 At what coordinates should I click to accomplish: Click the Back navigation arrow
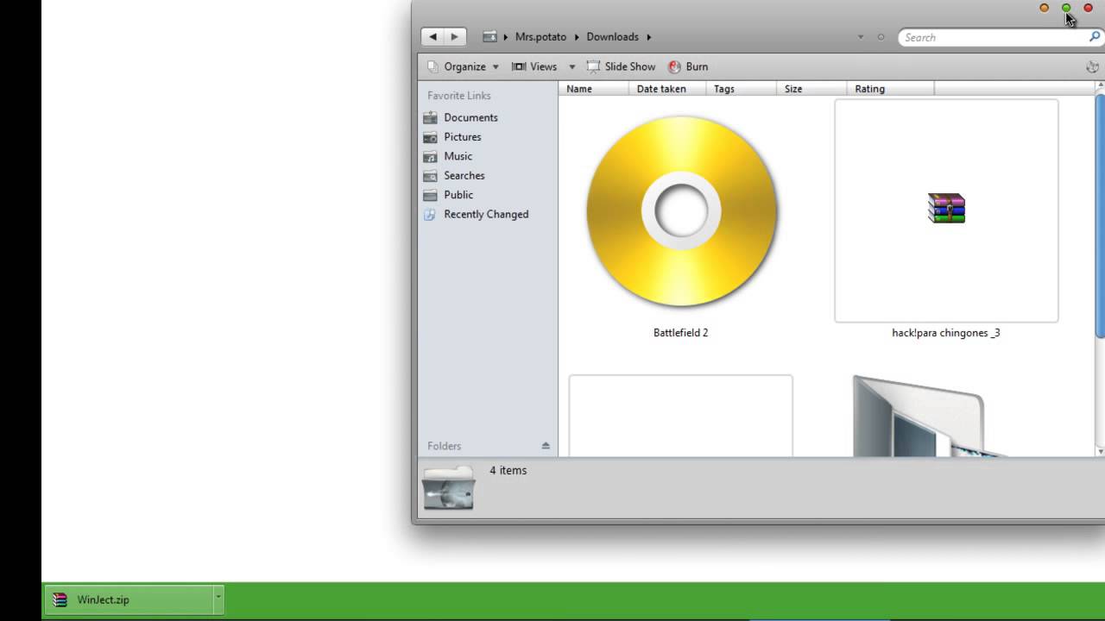point(433,37)
